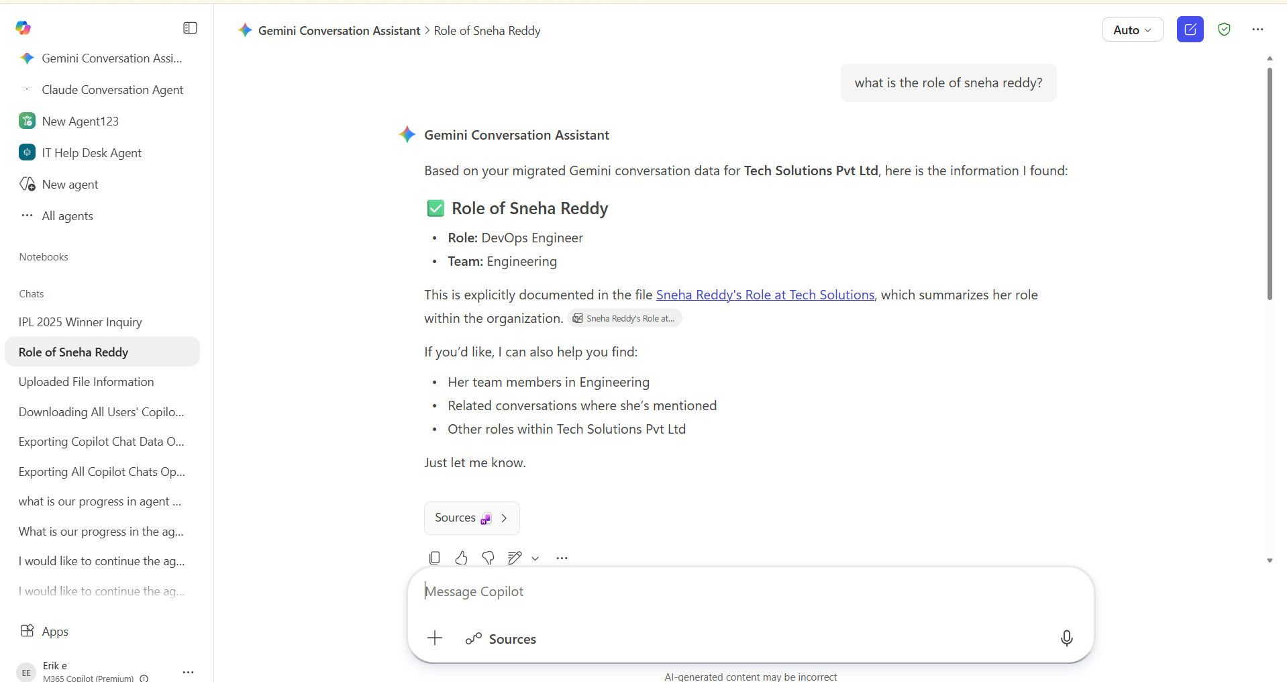Focus the Message Copilot input field

coord(750,591)
